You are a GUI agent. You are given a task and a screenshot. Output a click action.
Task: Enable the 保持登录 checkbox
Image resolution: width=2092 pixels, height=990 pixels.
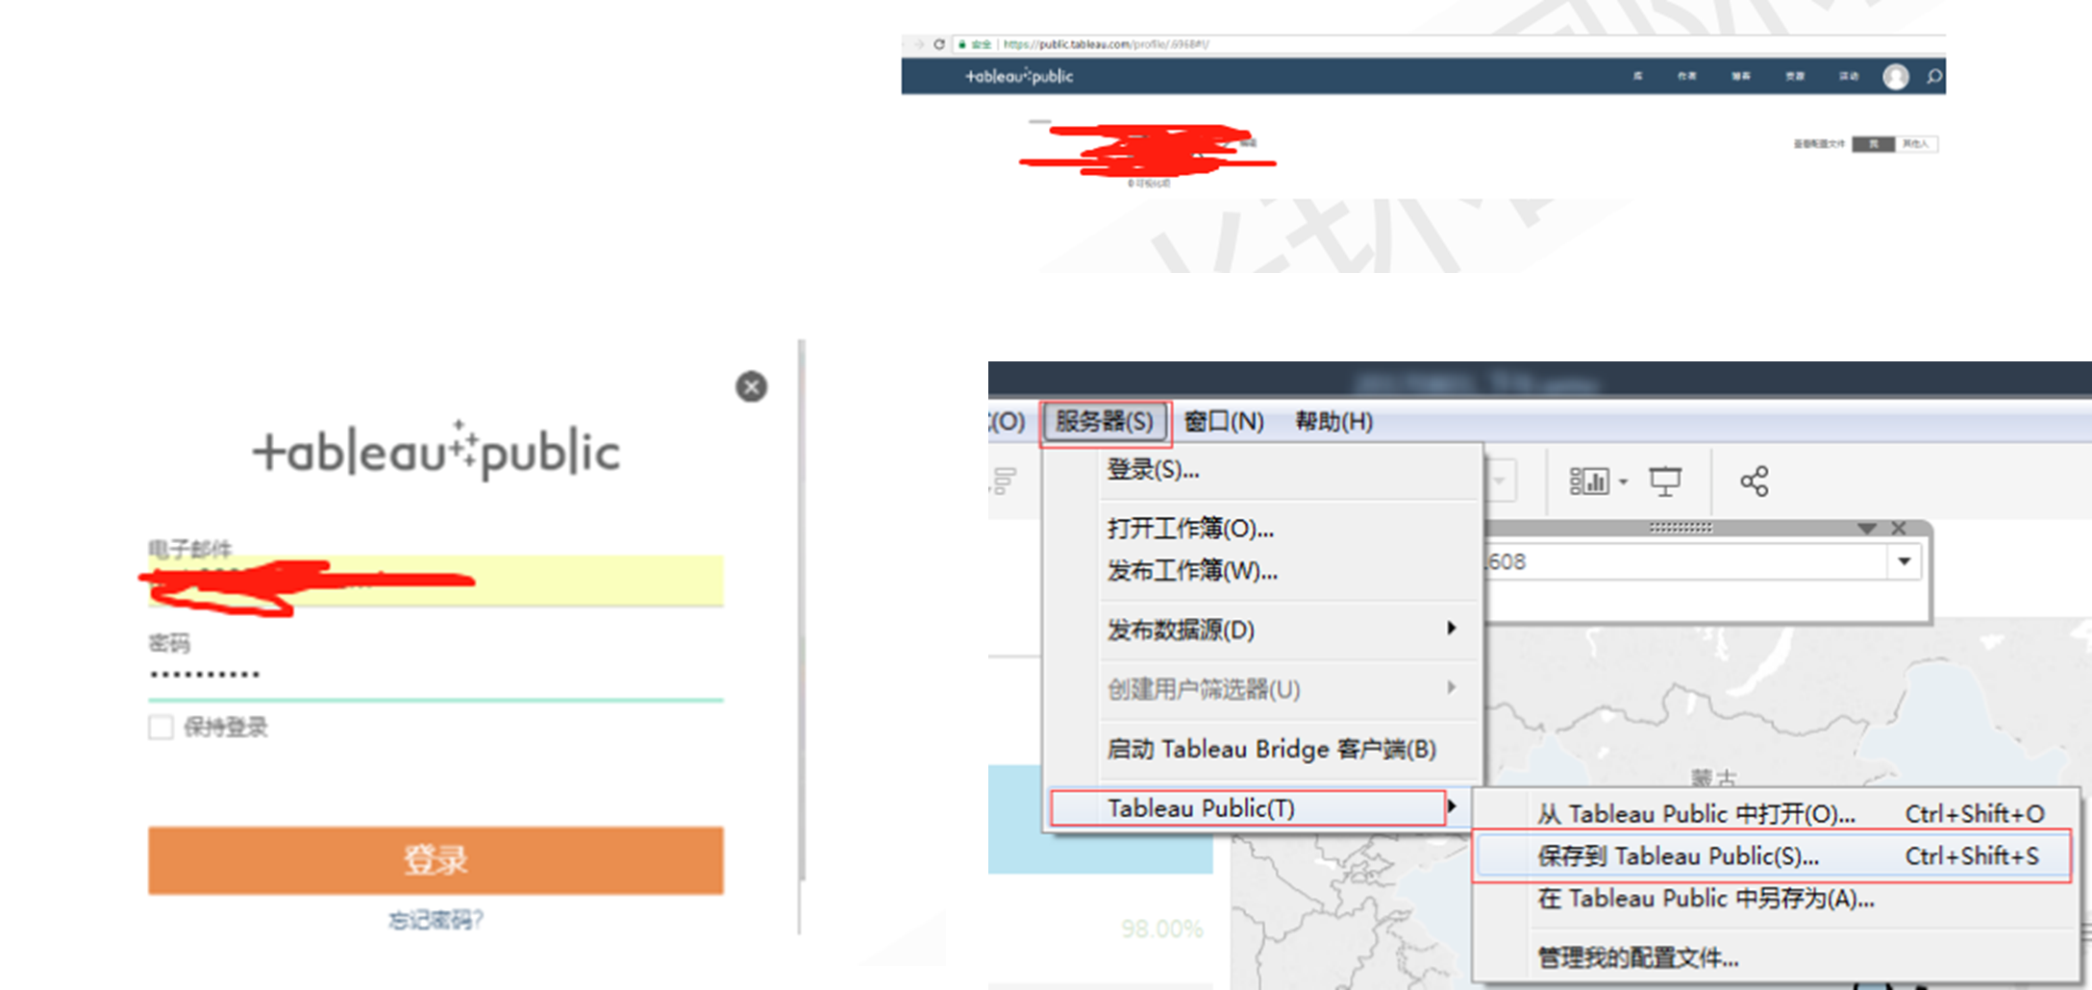[161, 728]
